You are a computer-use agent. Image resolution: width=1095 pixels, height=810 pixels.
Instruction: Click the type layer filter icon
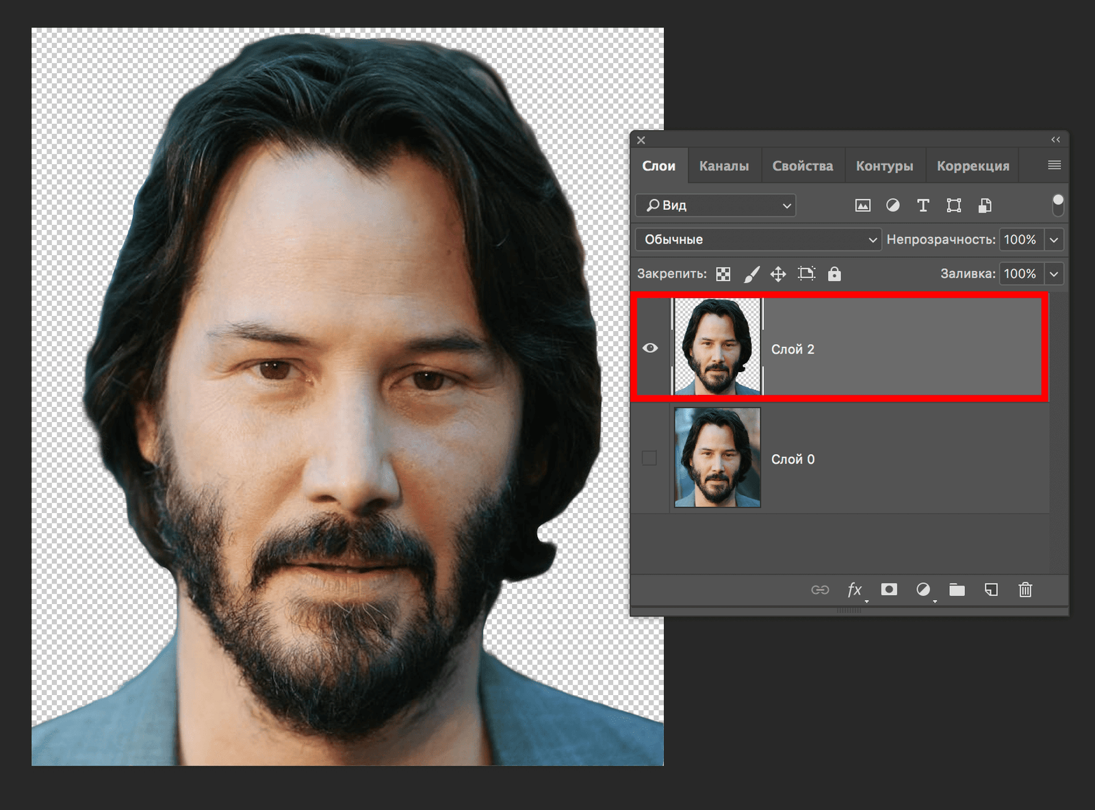pyautogui.click(x=923, y=205)
